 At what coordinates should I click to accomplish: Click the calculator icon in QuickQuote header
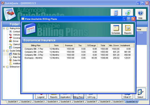[x=116, y=13]
